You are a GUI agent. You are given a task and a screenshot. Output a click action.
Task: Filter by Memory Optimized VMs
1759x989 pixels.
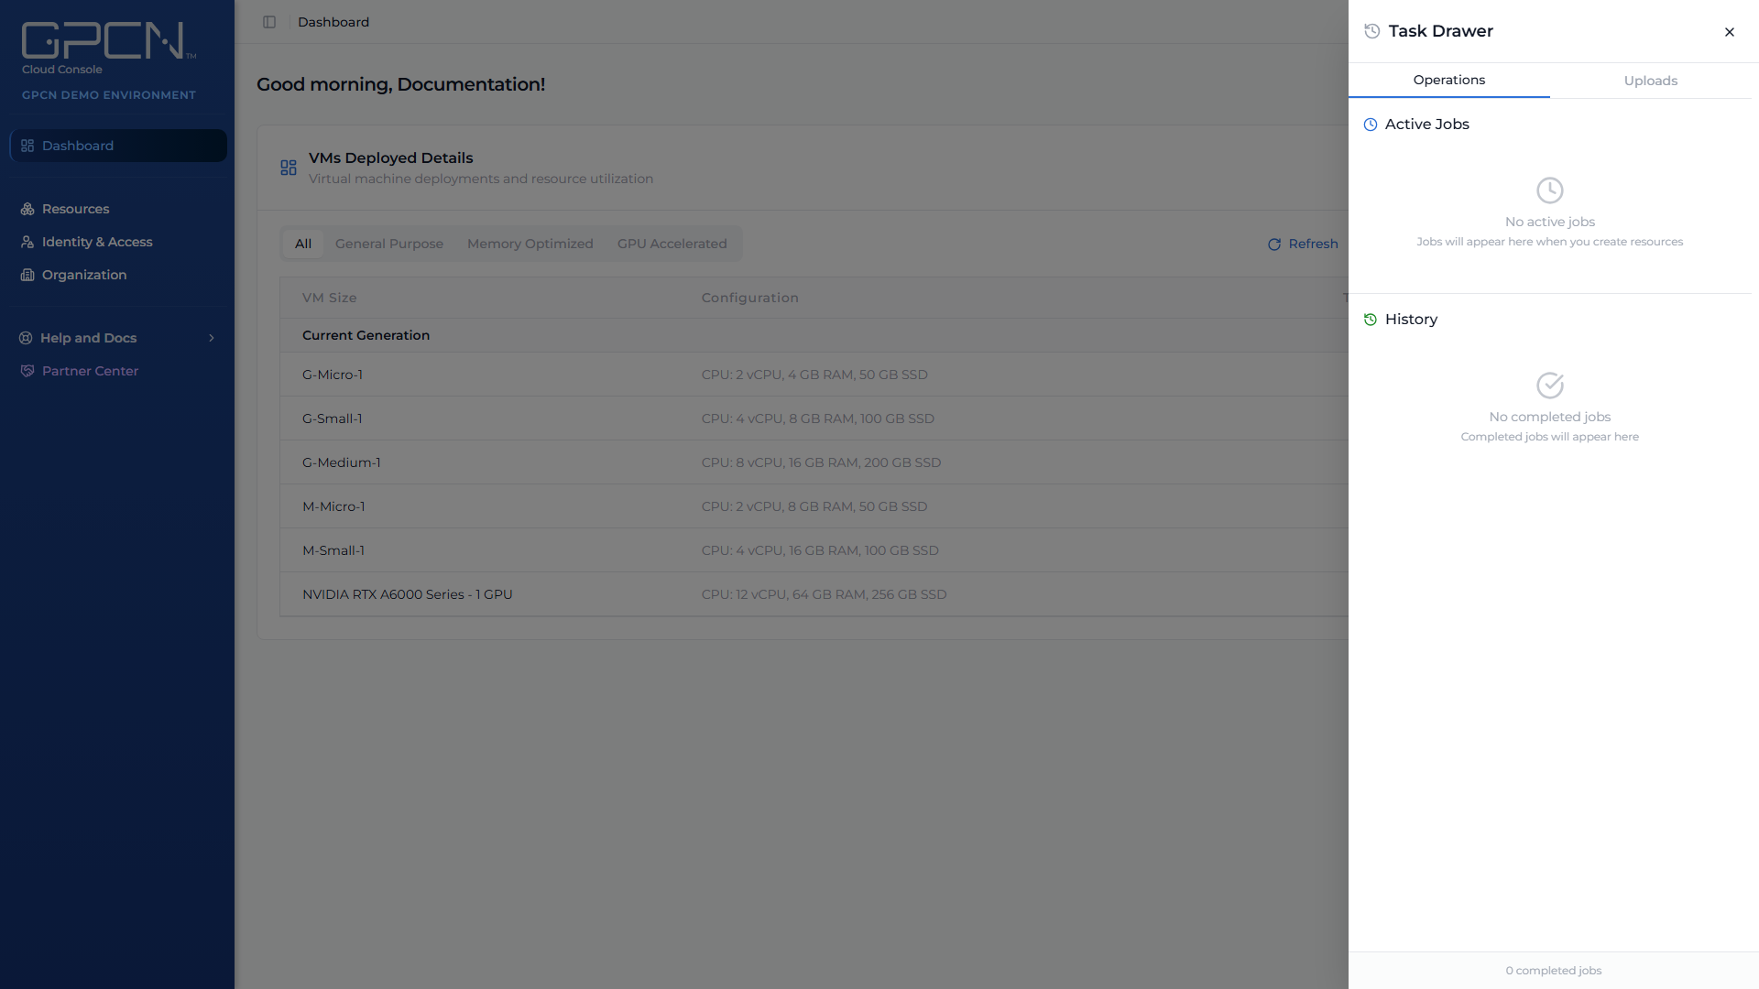coord(530,244)
